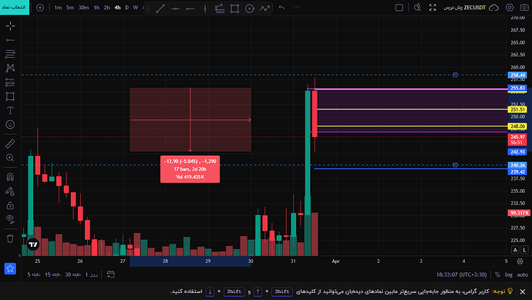Open the forecasting and position tools group
This screenshot has height=300, width=532.
[10, 82]
